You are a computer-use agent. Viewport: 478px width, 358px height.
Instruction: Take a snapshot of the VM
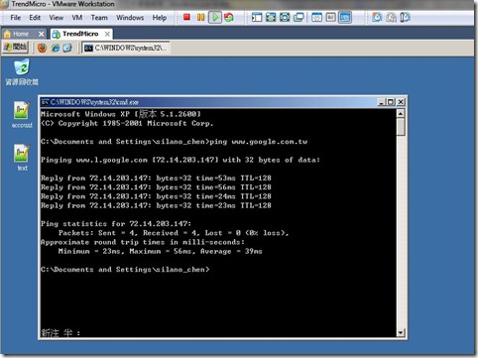coord(377,17)
